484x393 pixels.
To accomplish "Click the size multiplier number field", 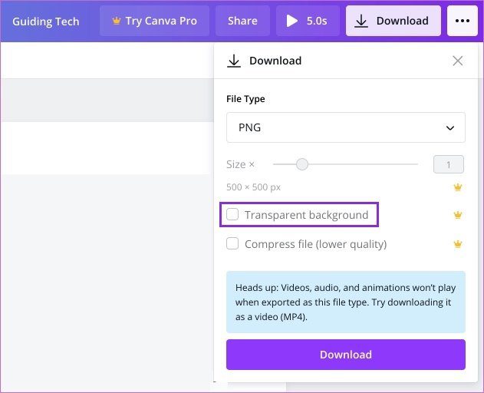I will [448, 164].
